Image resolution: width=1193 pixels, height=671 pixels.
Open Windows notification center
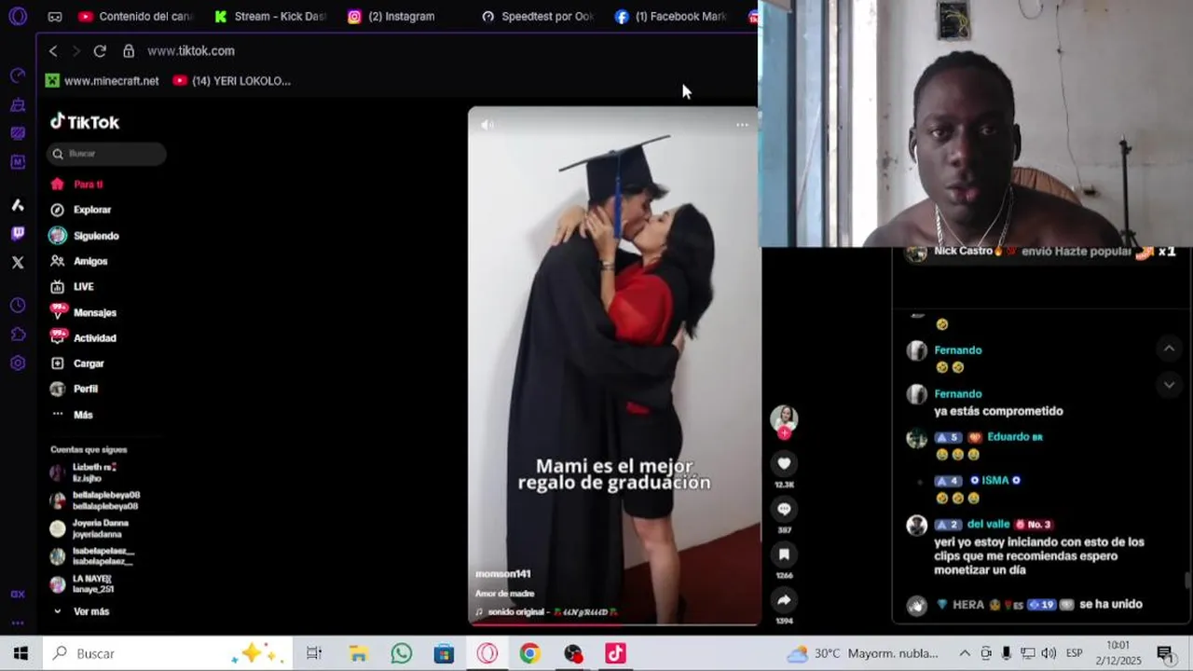[x=1165, y=653]
